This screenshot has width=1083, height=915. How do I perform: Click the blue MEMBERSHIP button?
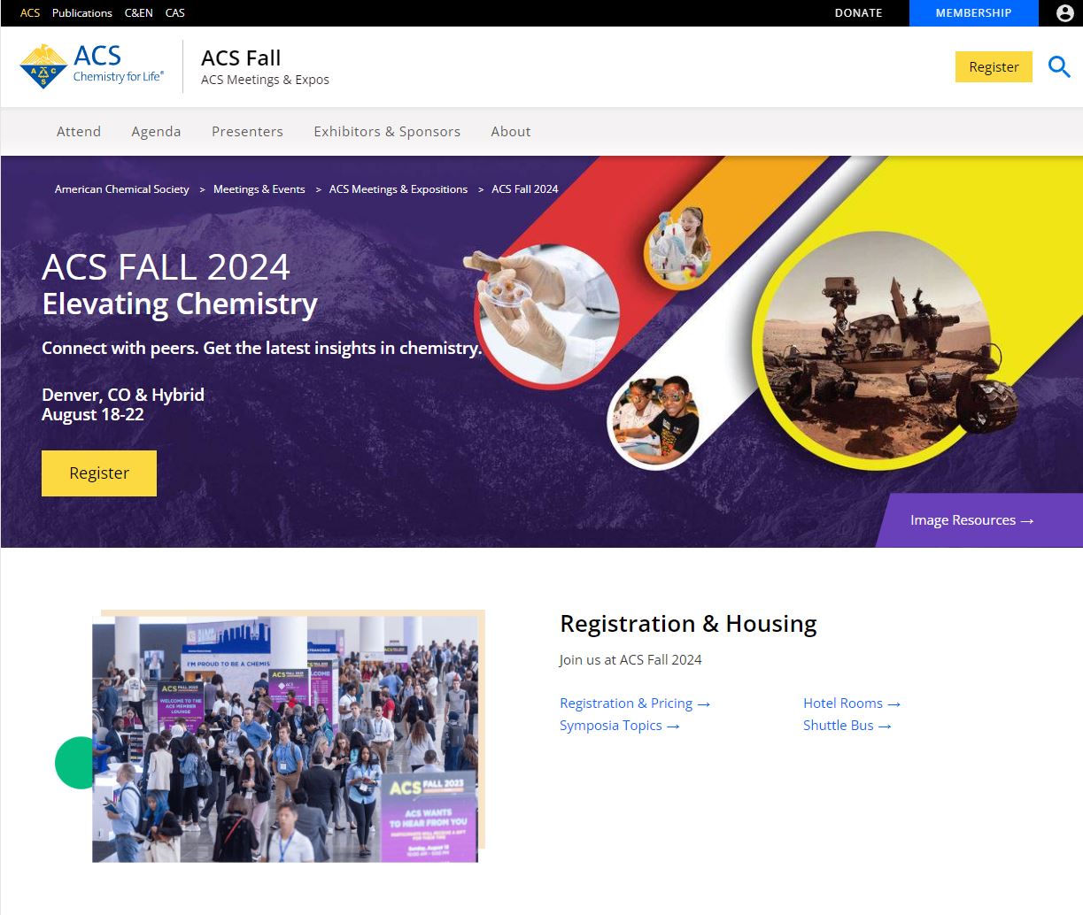point(973,13)
